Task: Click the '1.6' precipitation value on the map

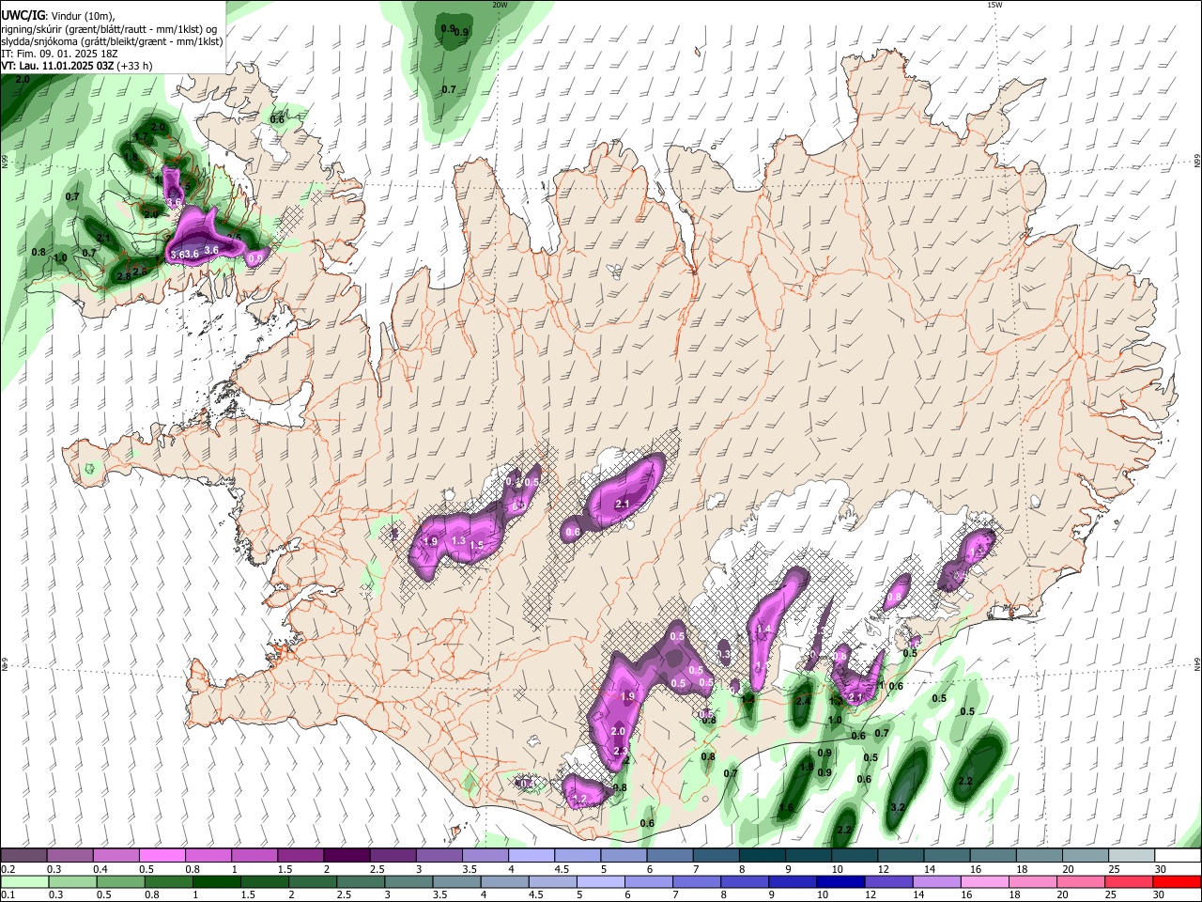Action: (786, 807)
